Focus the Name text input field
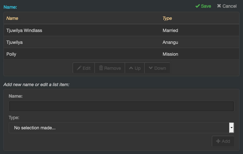Image resolution: width=243 pixels, height=154 pixels. pyautogui.click(x=122, y=106)
